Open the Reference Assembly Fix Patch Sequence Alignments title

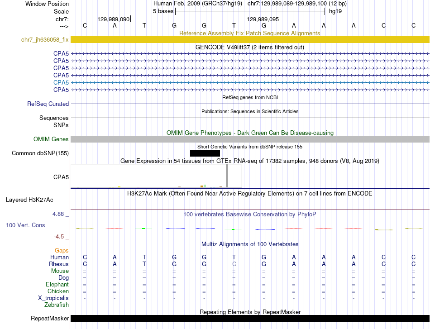[249, 33]
